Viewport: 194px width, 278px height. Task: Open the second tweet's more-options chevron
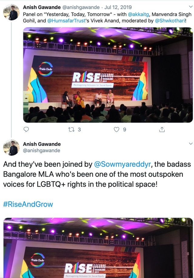pyautogui.click(x=190, y=144)
